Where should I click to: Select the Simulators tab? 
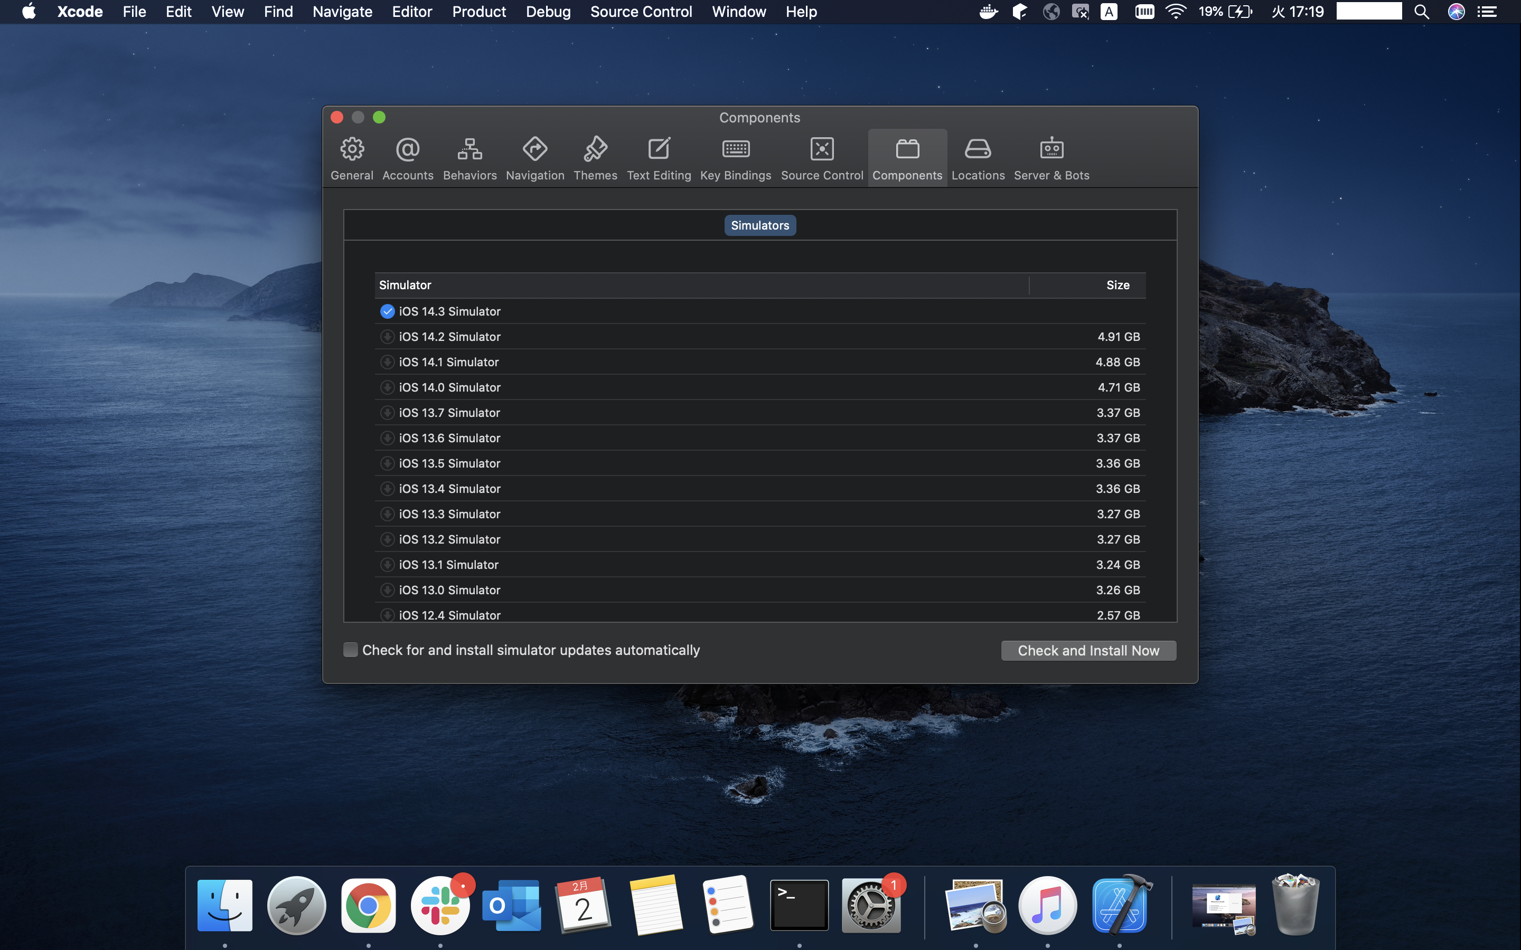tap(759, 225)
